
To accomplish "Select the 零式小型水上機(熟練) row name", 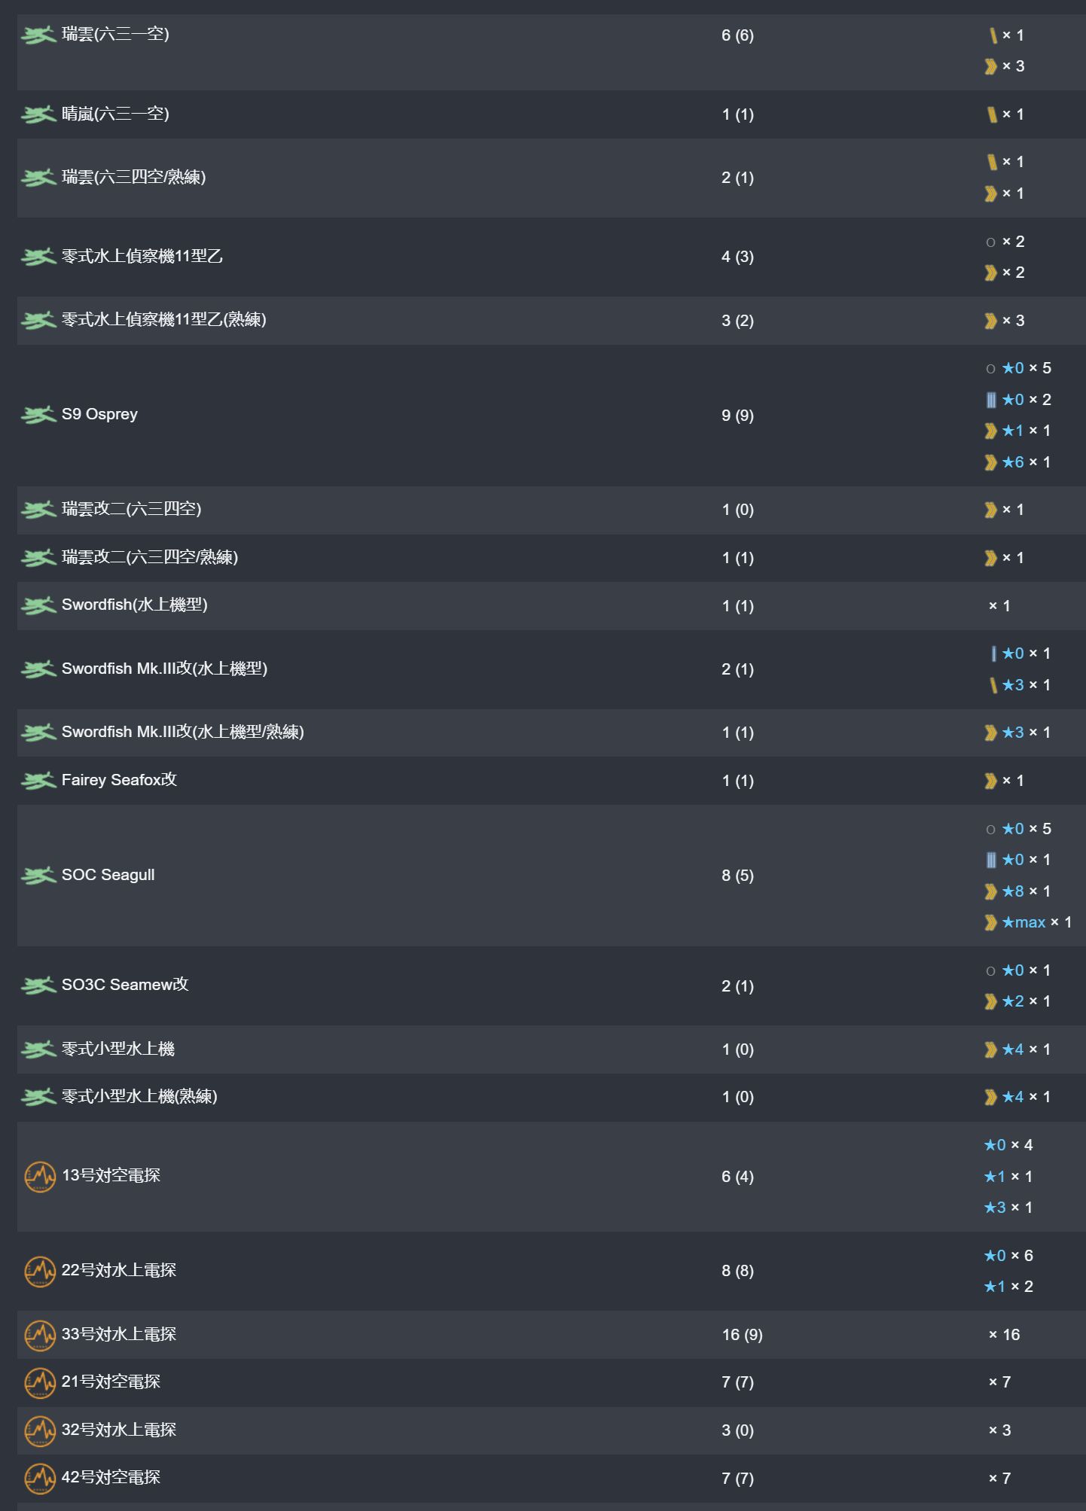I will point(139,1097).
